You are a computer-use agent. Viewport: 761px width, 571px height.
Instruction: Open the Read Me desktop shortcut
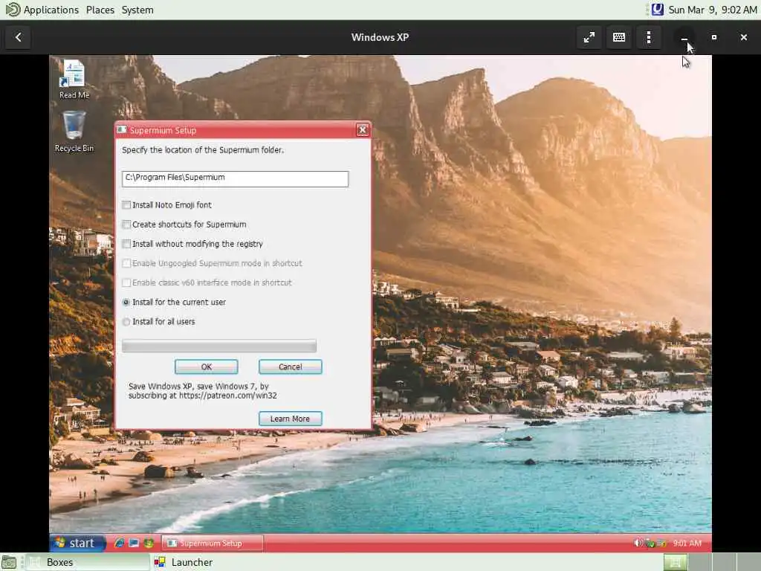pos(74,79)
